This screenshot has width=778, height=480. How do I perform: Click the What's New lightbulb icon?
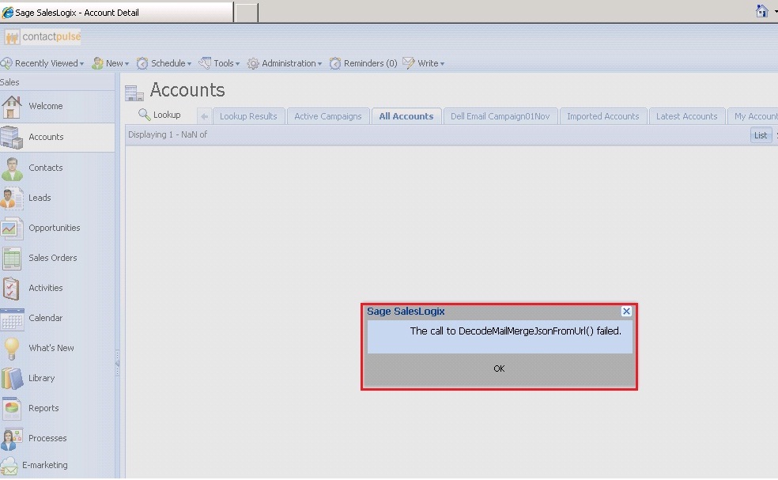[11, 349]
